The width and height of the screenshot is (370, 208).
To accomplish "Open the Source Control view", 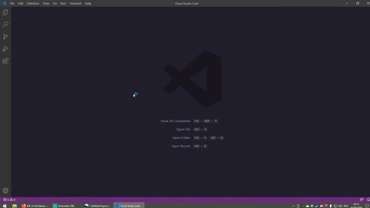I will [x=5, y=36].
